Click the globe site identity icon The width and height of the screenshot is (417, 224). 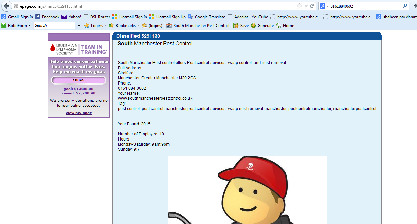(16, 6)
